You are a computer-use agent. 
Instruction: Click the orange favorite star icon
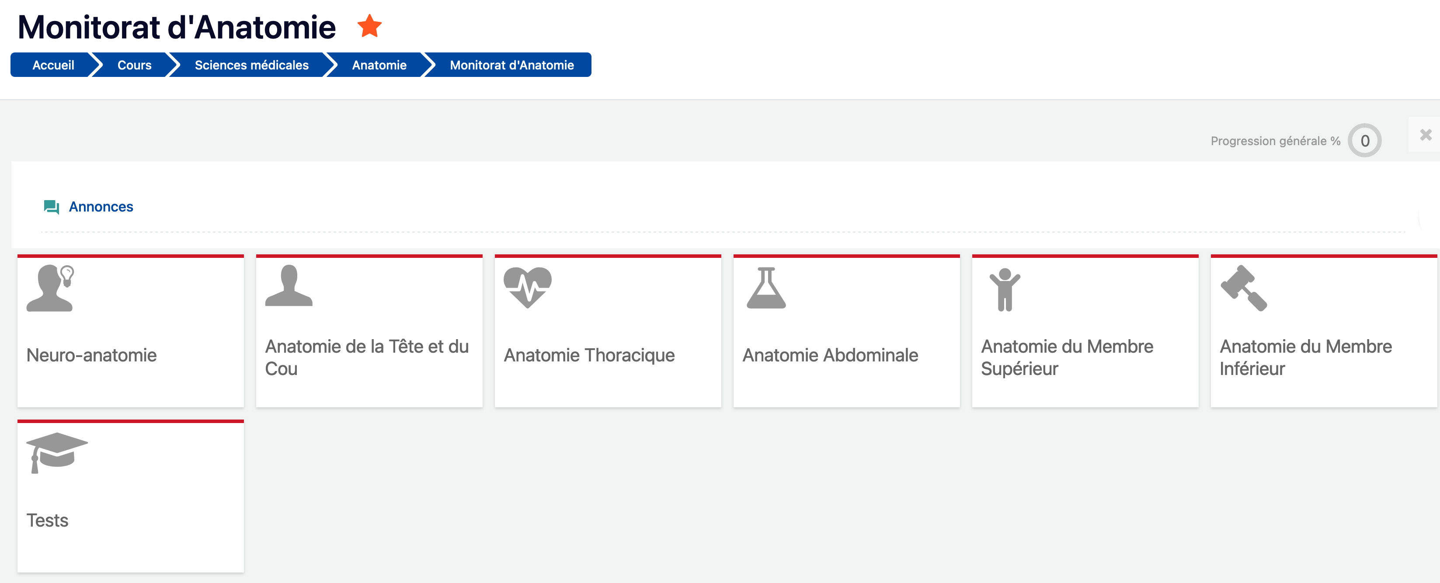369,26
